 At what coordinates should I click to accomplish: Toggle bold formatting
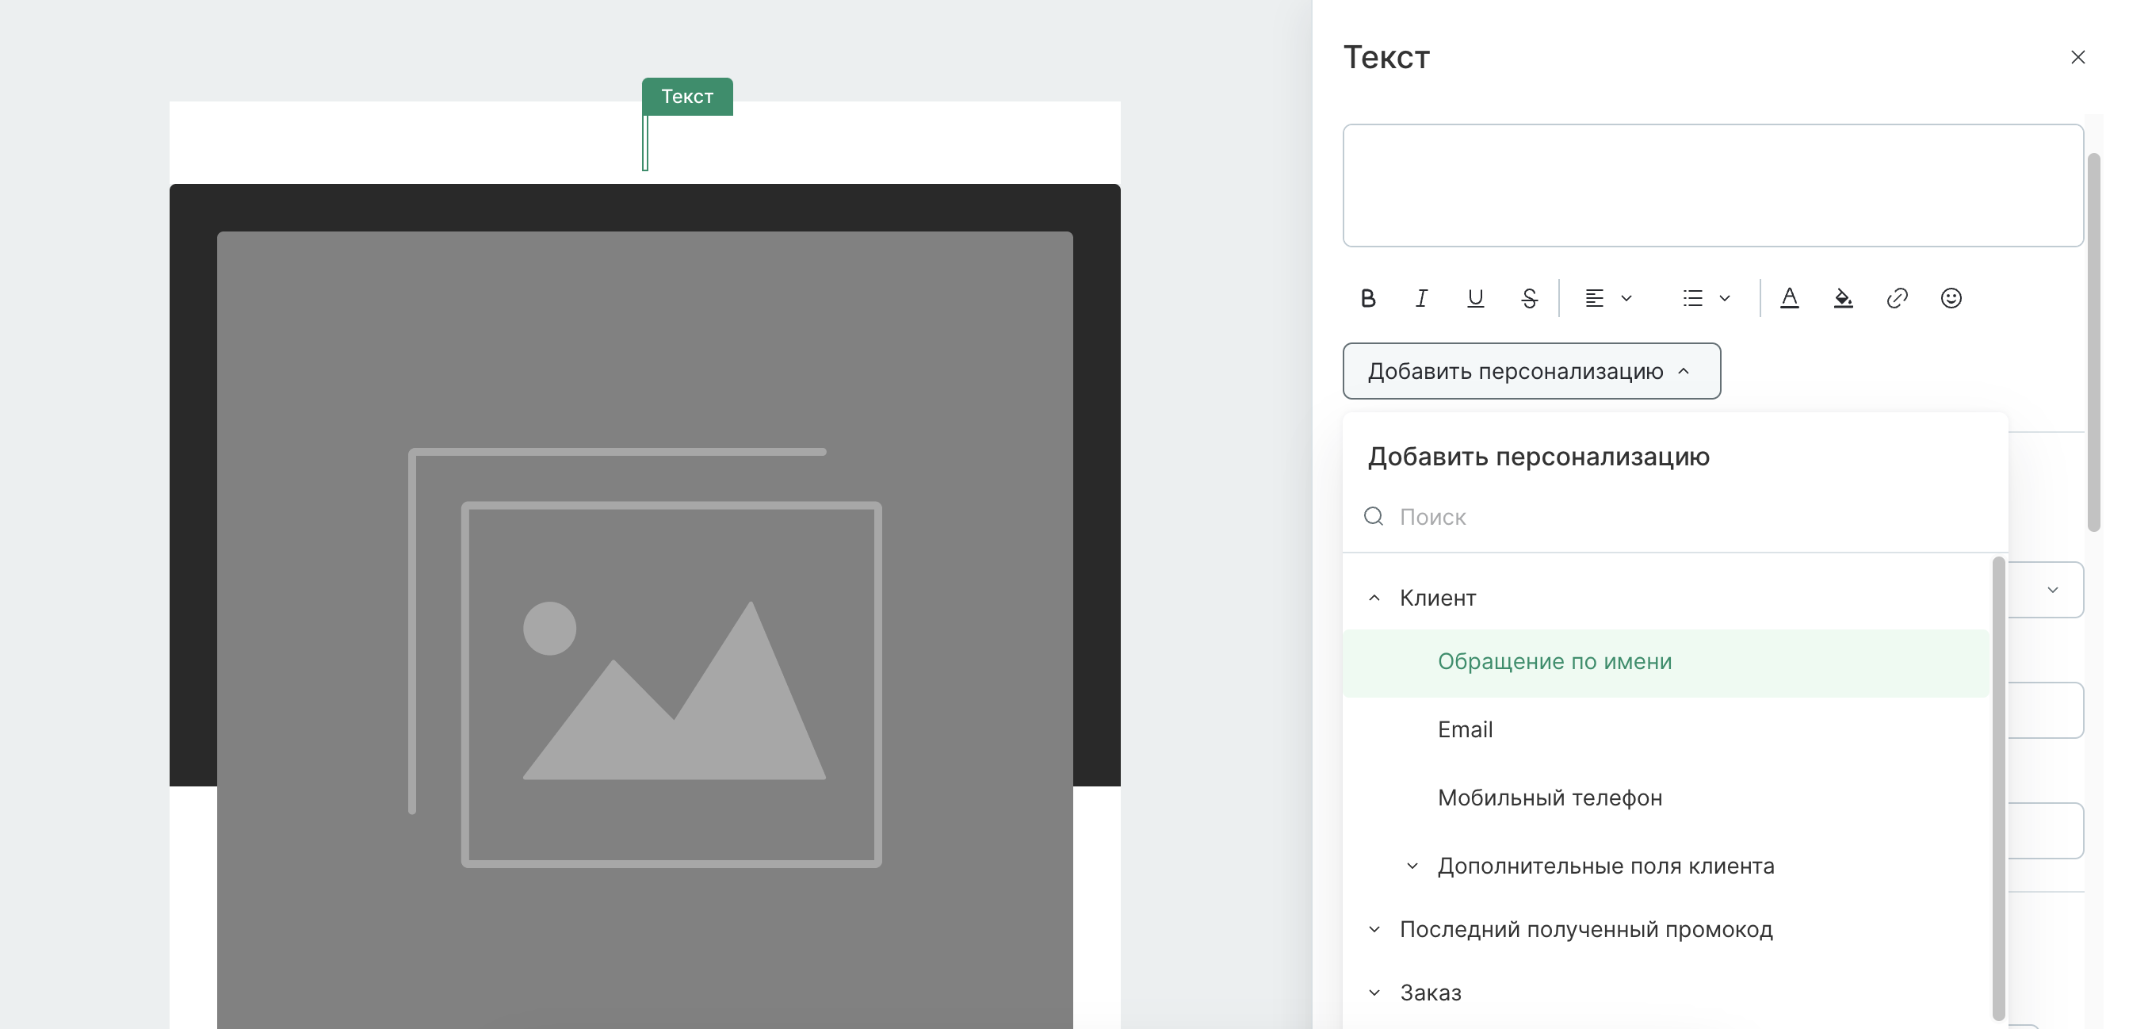[x=1368, y=298]
